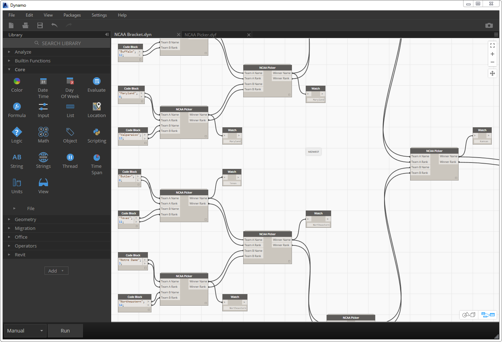The width and height of the screenshot is (502, 342).
Task: Open the Packages menu
Action: [72, 15]
